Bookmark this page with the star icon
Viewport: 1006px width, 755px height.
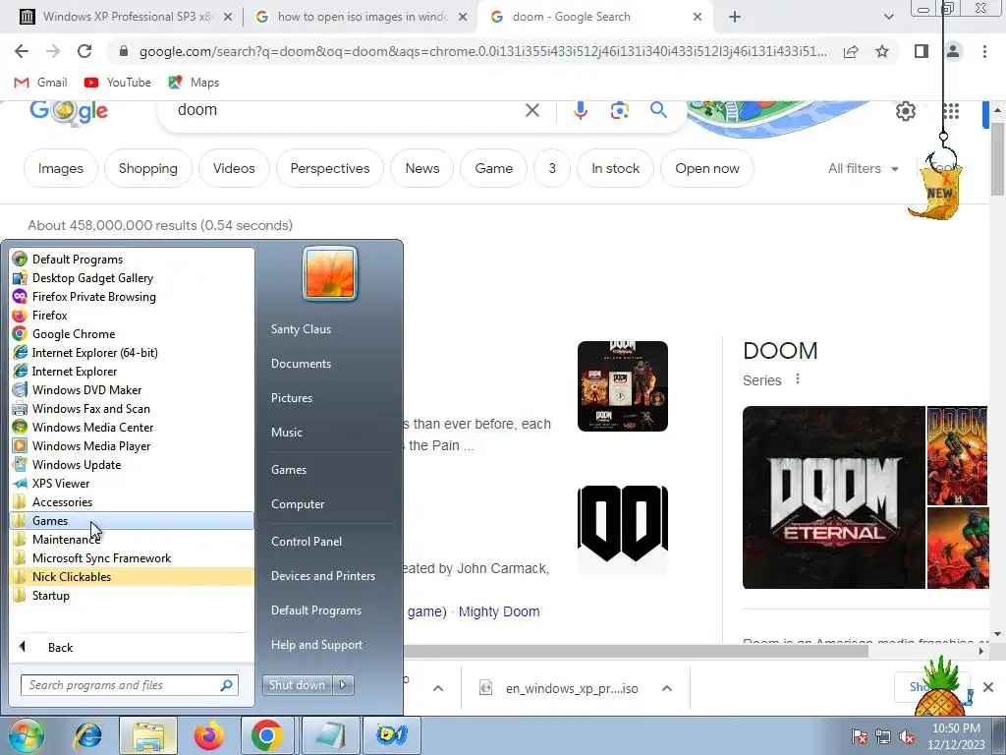point(882,51)
